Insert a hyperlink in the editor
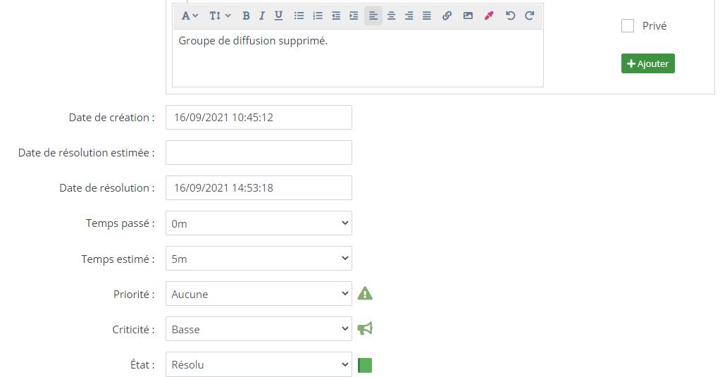This screenshot has width=720, height=377. 447,16
